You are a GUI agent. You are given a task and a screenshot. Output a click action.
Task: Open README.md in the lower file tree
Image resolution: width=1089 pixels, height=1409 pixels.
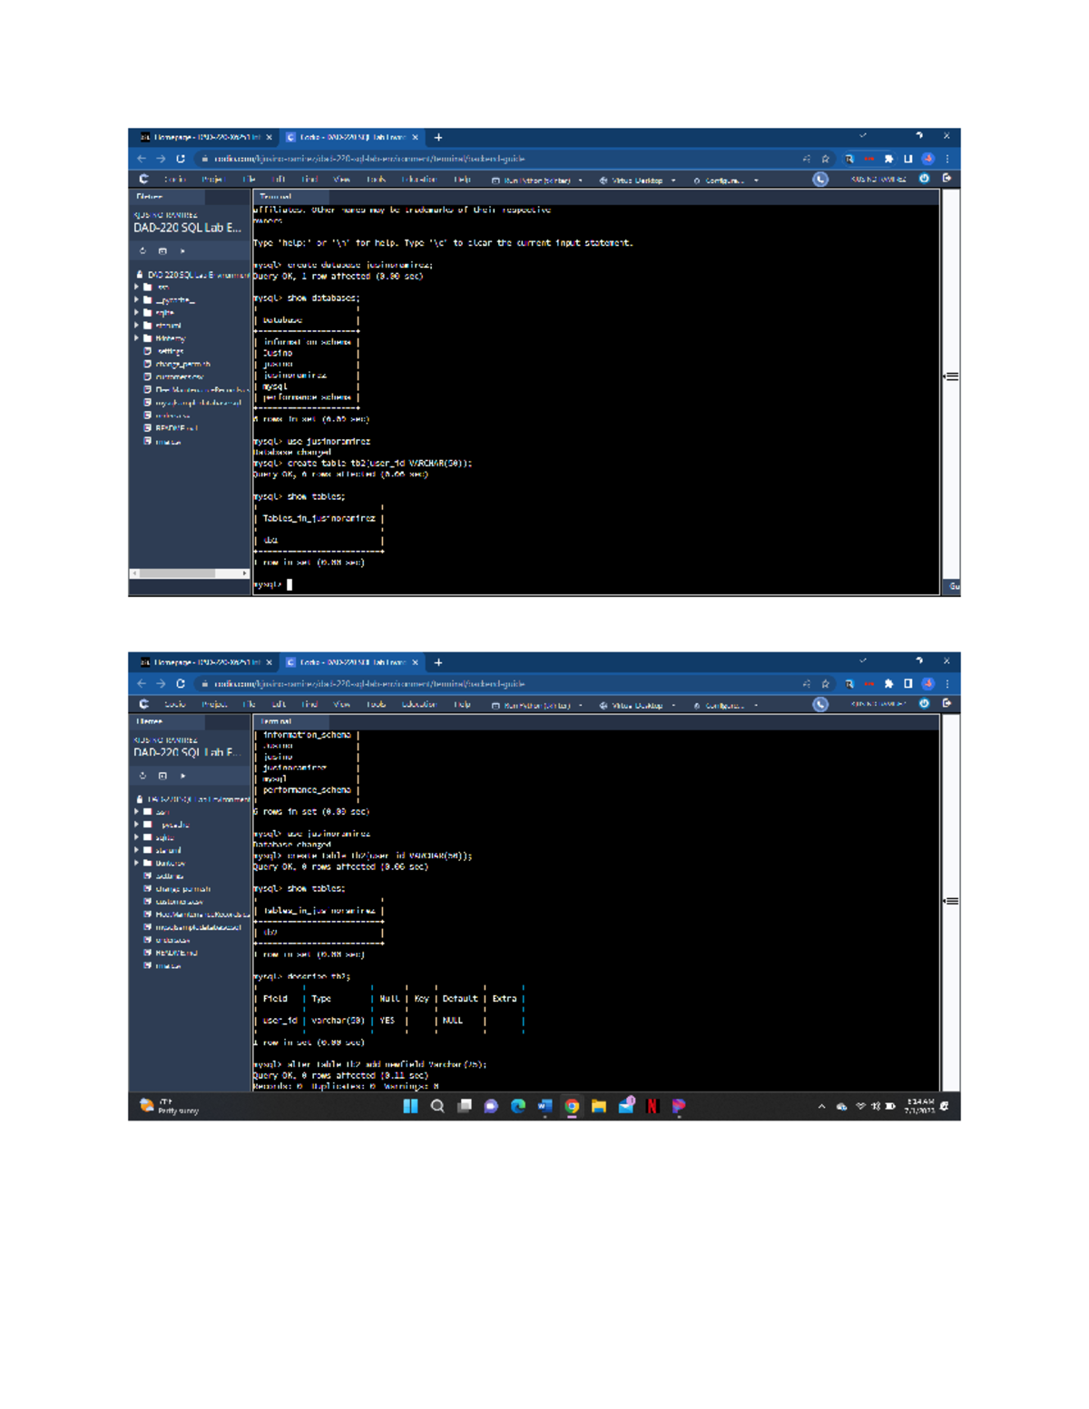click(175, 953)
